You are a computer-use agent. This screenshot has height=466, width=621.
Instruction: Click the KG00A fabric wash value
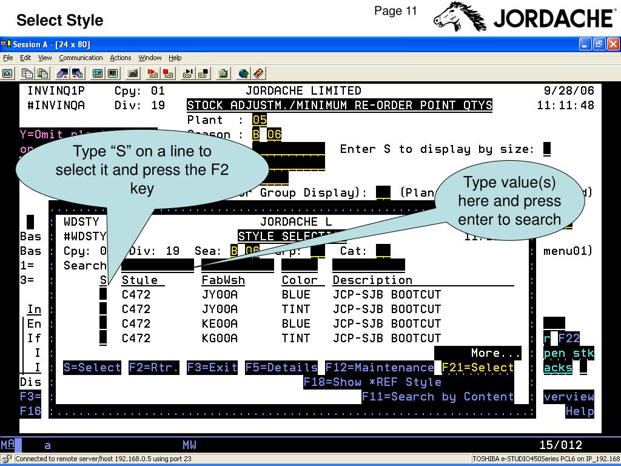point(220,339)
